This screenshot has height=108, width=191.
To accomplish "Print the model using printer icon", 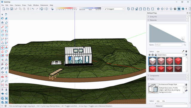I will [x=42, y=9].
